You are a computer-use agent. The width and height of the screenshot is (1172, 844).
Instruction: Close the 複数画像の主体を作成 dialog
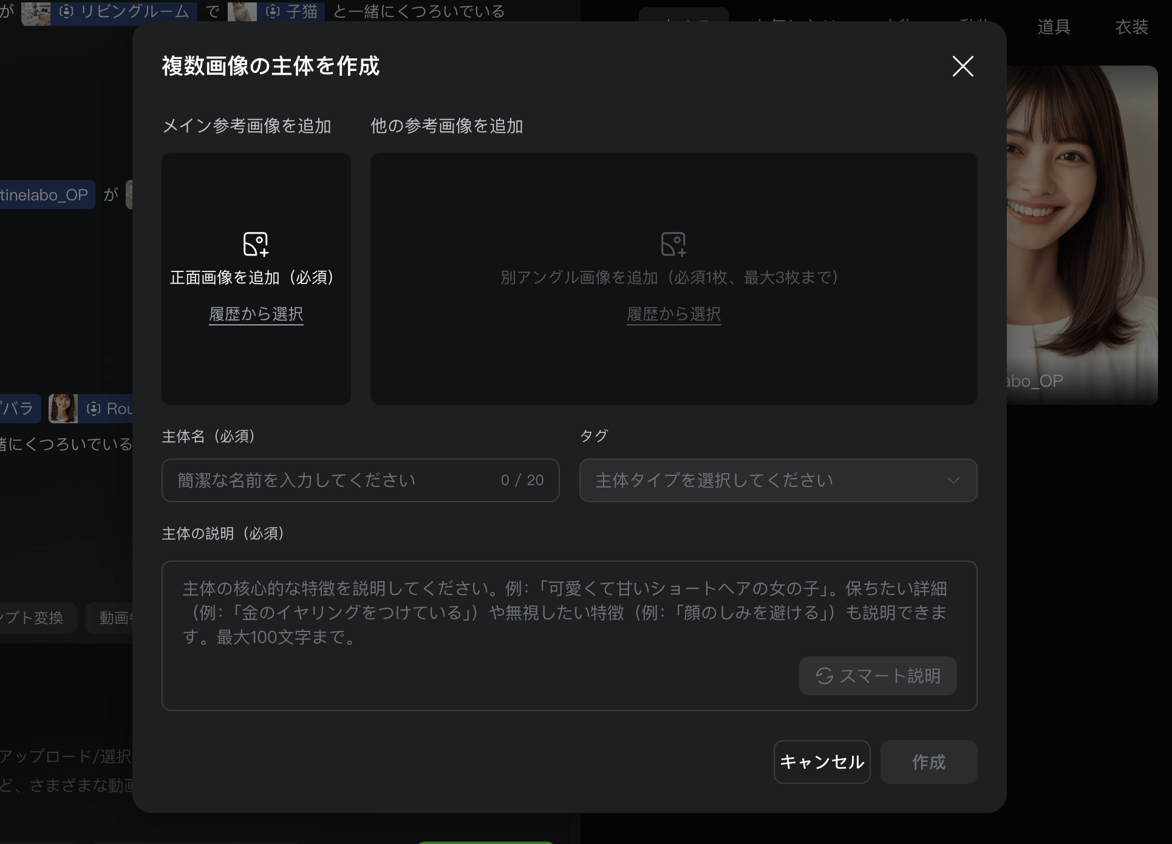coord(963,67)
